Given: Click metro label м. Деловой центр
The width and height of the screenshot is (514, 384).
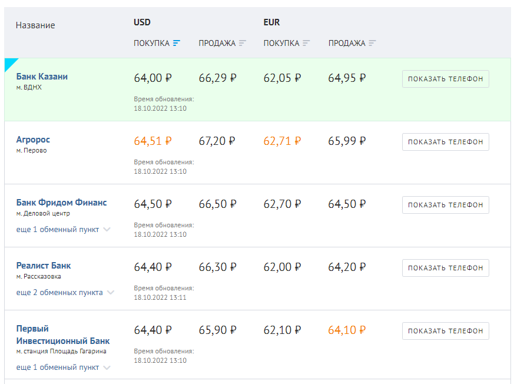Looking at the screenshot, I should pyautogui.click(x=43, y=213).
